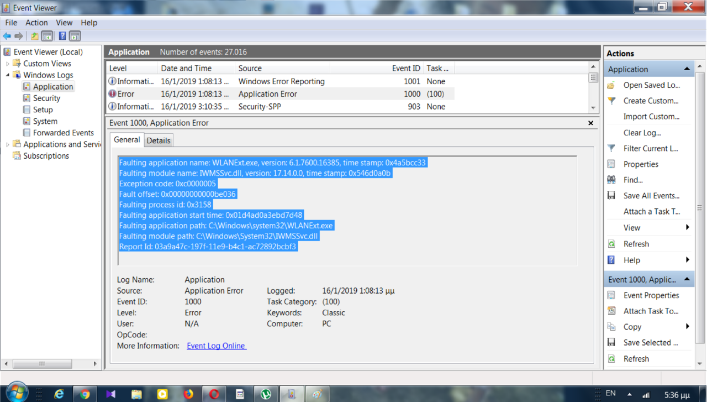Switch to the Details tab

[x=159, y=140]
